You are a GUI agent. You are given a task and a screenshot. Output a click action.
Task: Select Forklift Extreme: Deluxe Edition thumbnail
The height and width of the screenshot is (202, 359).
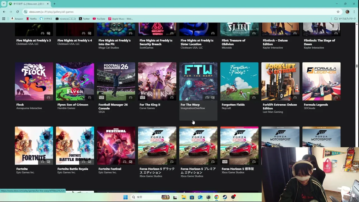coord(280,81)
